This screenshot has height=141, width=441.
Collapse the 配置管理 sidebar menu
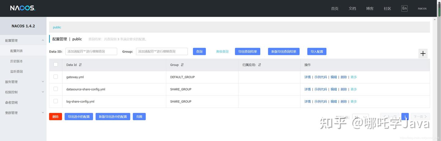point(23,40)
